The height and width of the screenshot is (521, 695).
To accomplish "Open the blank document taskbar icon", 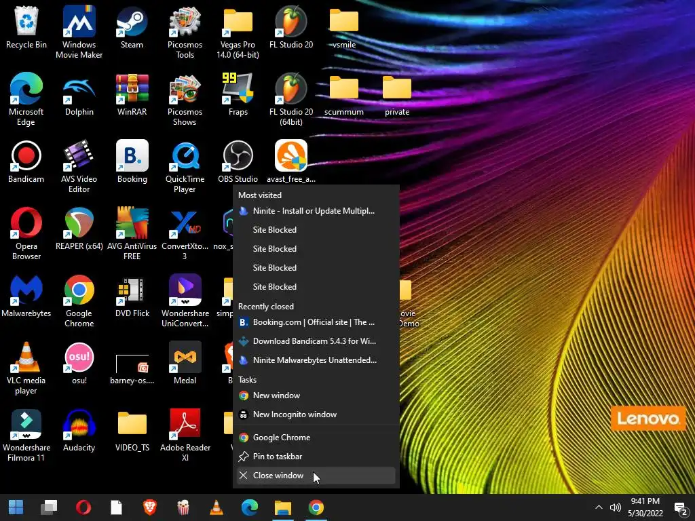I will click(117, 507).
